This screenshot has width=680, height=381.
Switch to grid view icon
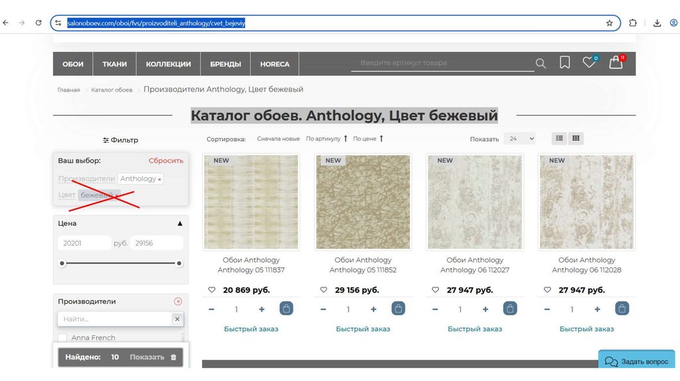tap(576, 138)
